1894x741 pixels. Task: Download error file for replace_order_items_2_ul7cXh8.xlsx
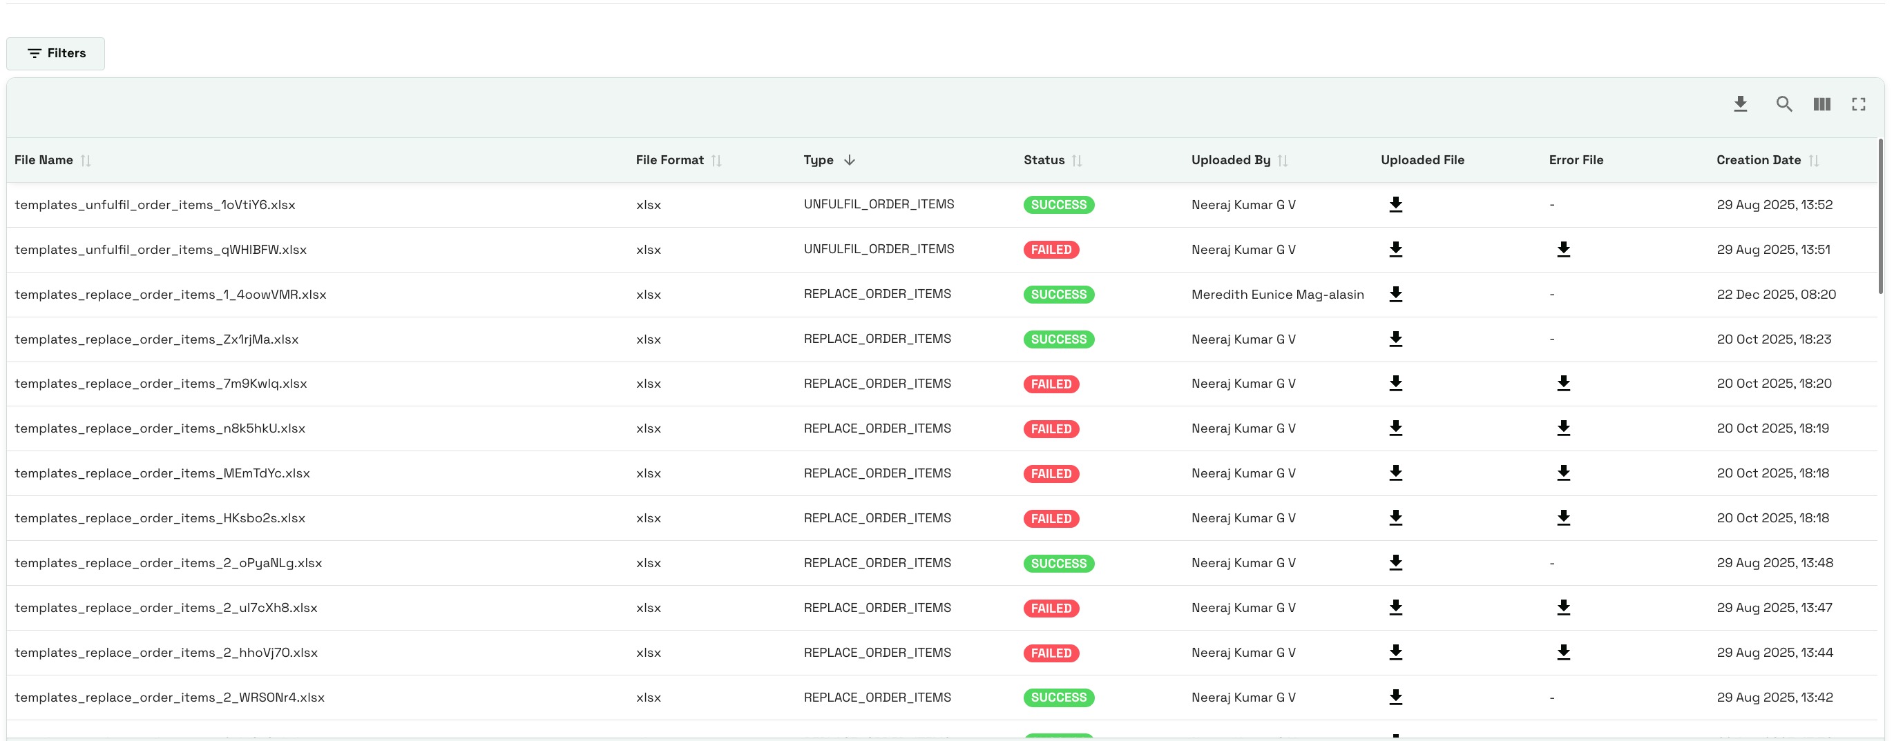[1563, 607]
